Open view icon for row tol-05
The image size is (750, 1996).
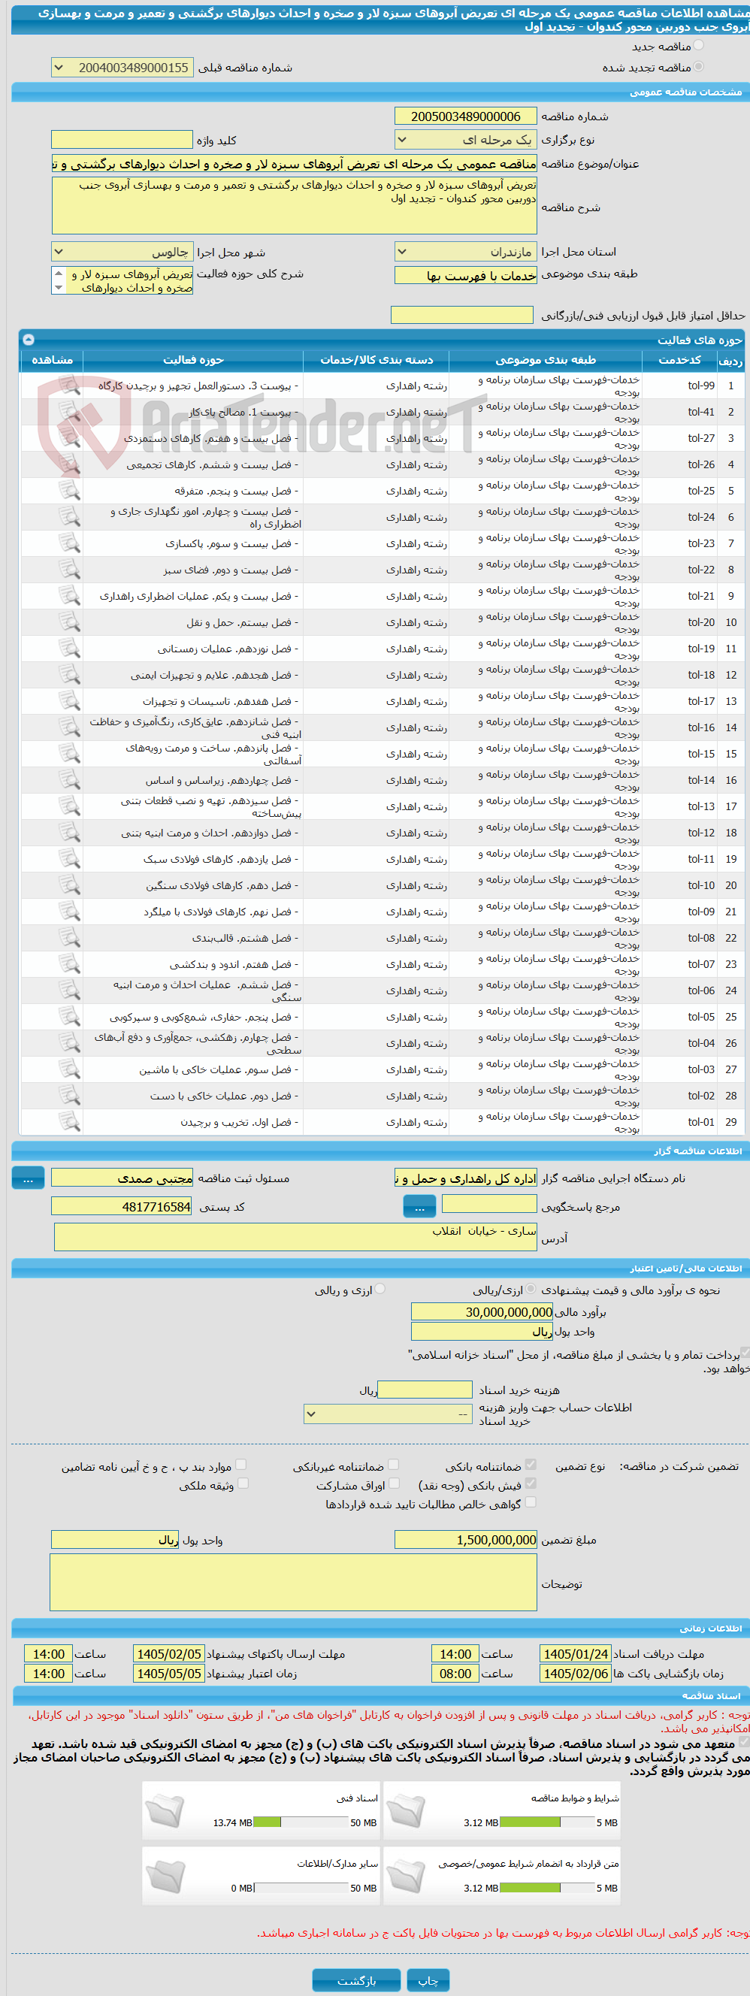coord(69,1018)
